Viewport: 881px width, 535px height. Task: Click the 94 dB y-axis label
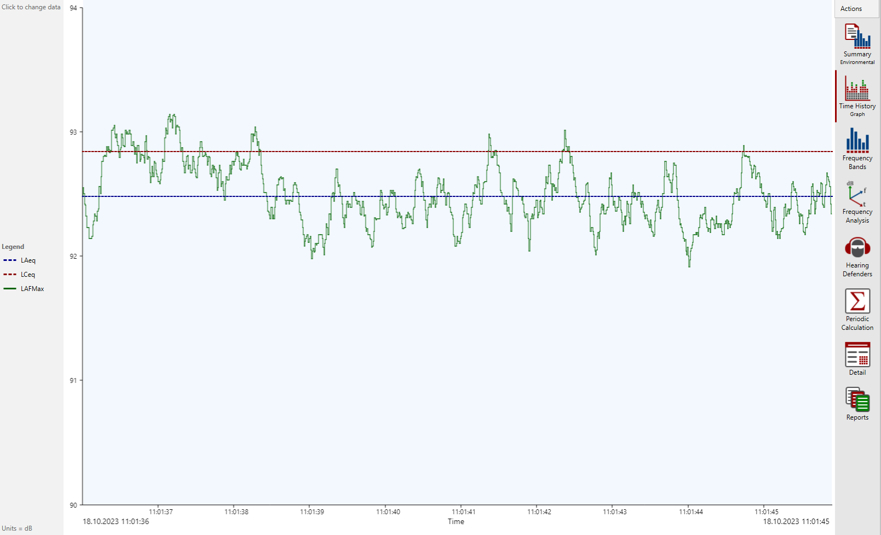pos(73,8)
